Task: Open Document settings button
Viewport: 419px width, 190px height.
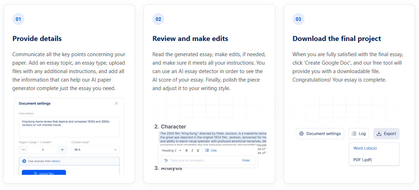Action: tap(320, 133)
